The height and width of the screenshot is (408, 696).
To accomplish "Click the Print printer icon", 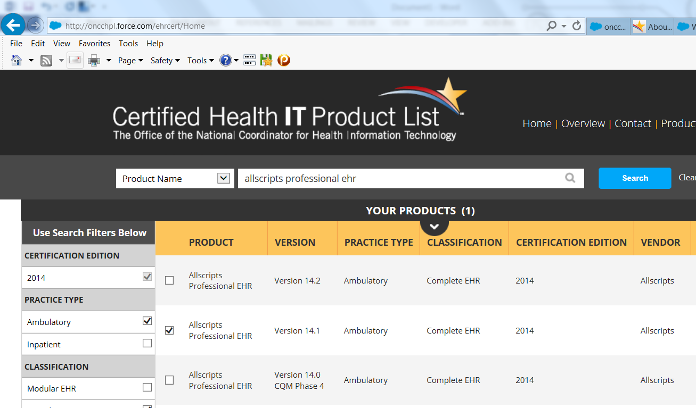I will click(x=94, y=60).
